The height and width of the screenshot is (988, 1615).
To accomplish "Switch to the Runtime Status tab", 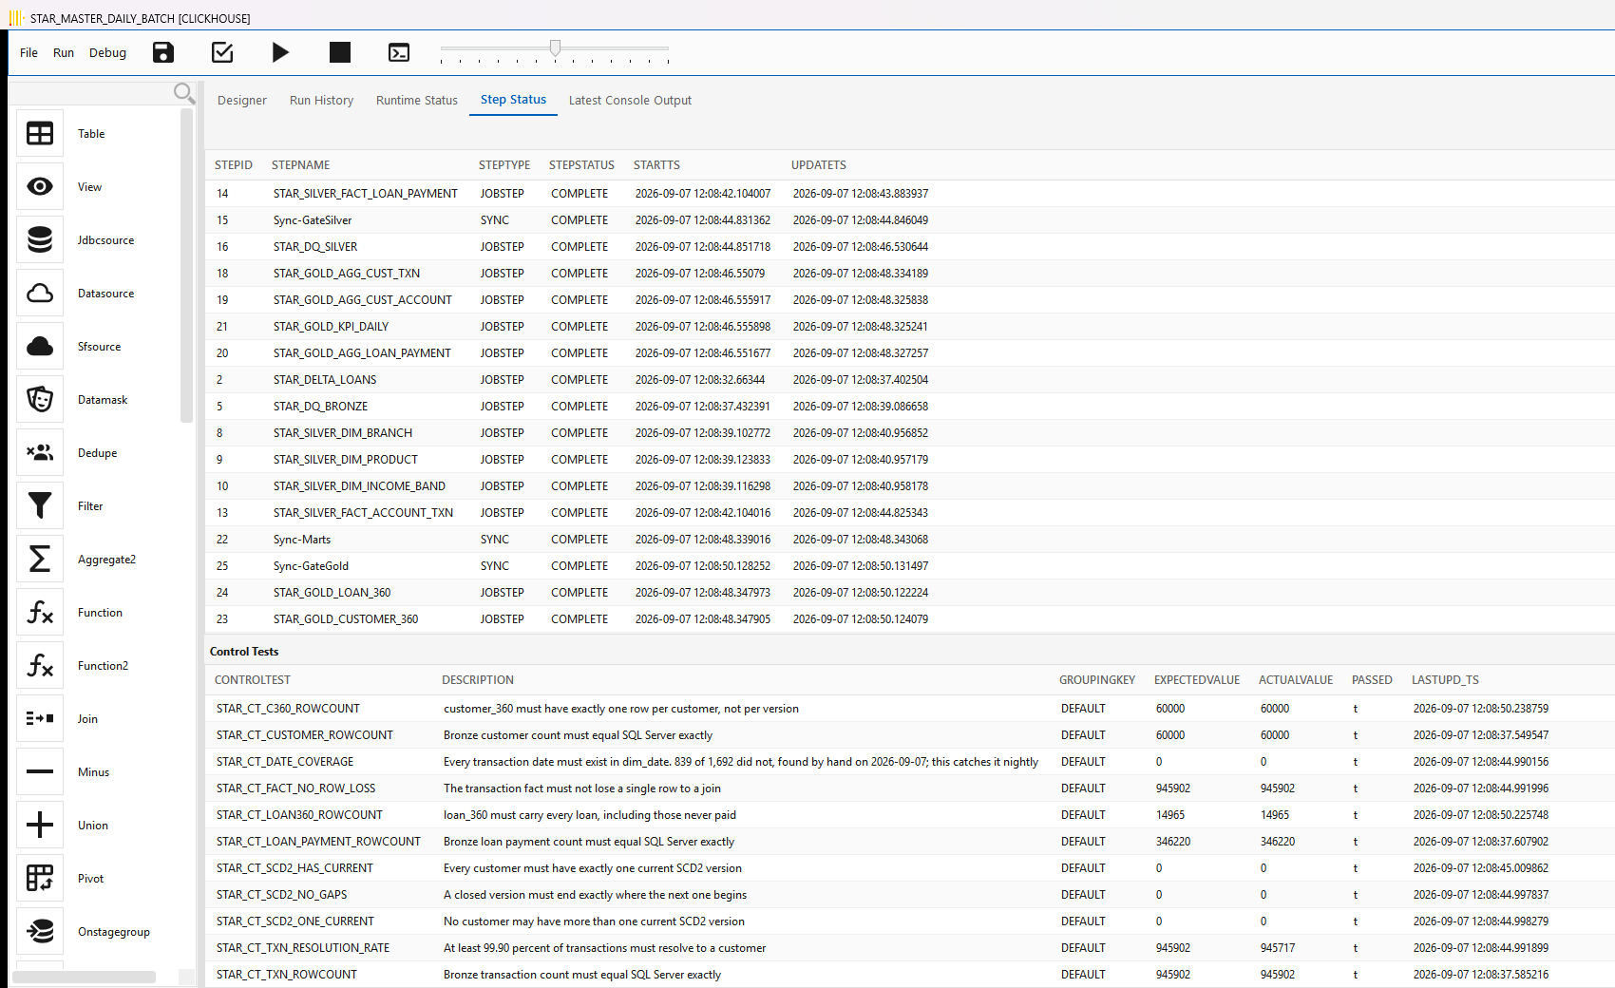I will (417, 101).
